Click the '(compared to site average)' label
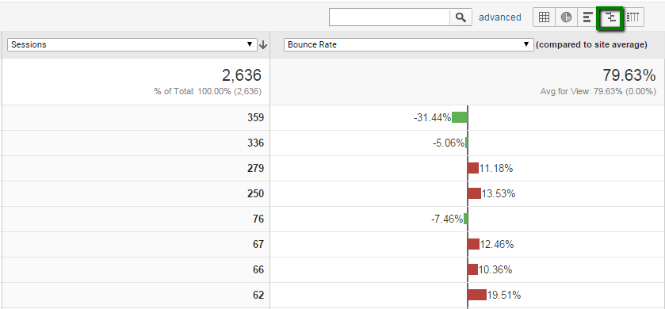The width and height of the screenshot is (665, 309). tap(591, 45)
